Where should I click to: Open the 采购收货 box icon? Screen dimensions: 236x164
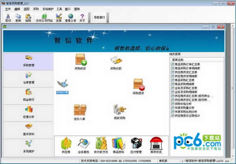[80, 62]
